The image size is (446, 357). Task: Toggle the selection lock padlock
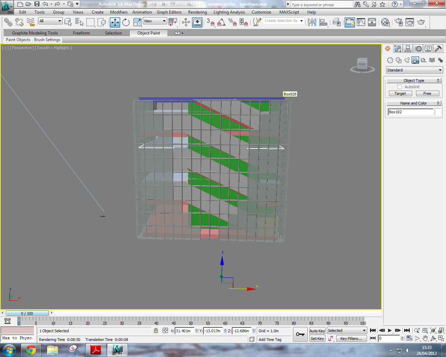pos(156,331)
